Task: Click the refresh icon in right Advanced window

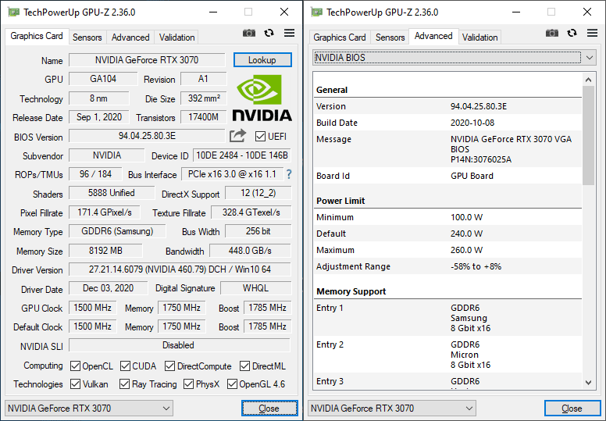Action: pos(572,34)
